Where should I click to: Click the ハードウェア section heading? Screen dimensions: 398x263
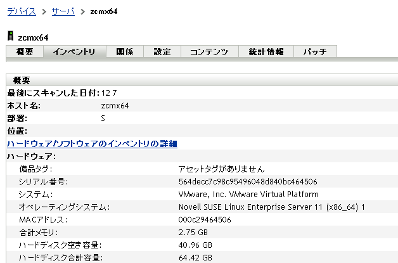tap(32, 157)
